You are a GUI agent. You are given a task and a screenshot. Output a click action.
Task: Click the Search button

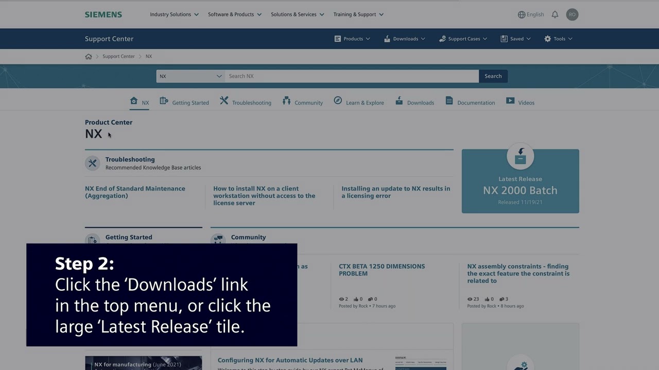[x=493, y=76]
